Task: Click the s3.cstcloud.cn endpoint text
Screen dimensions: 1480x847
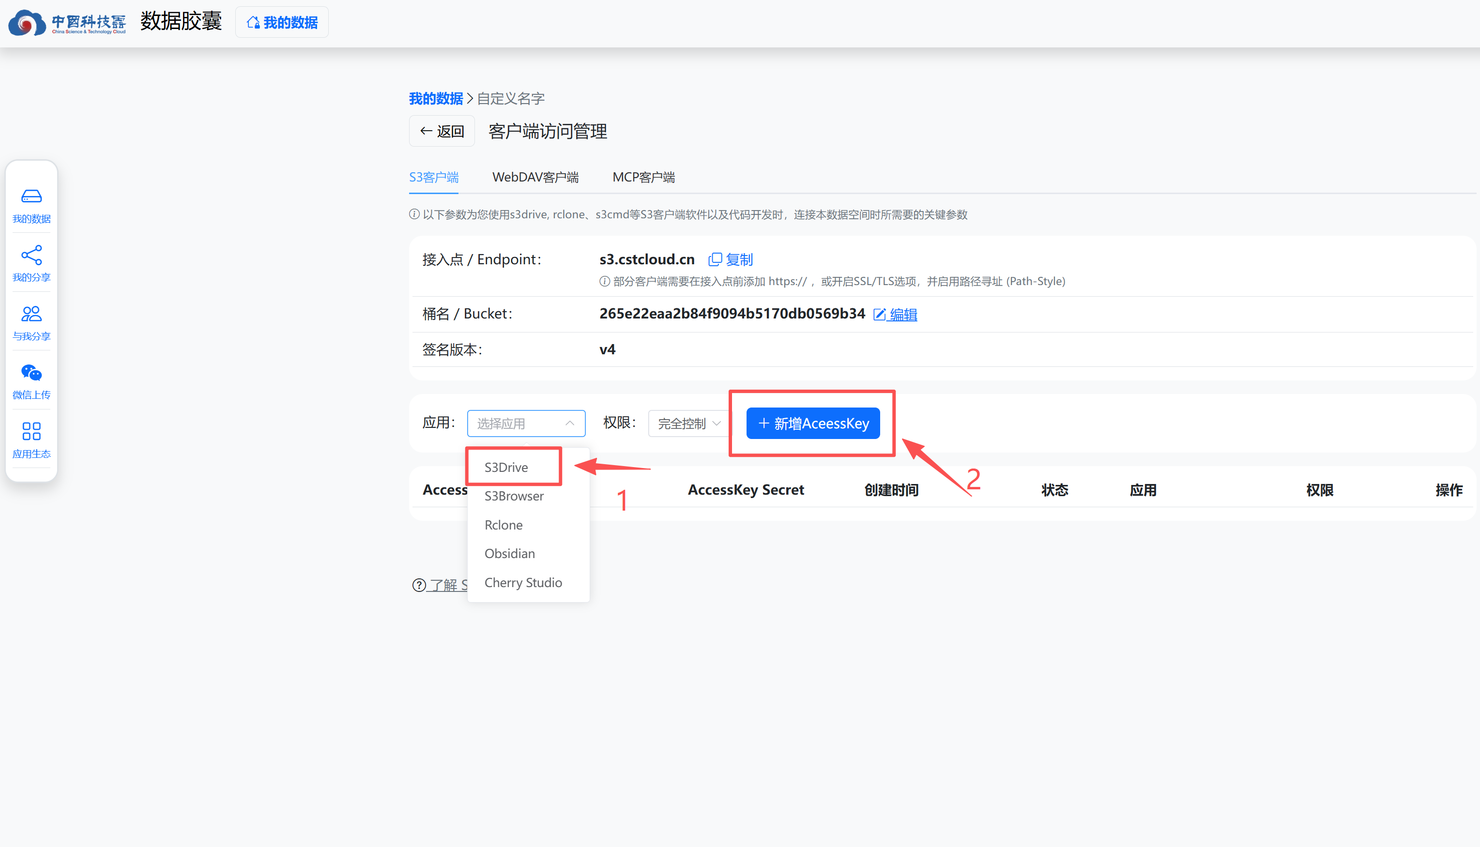Action: tap(647, 259)
